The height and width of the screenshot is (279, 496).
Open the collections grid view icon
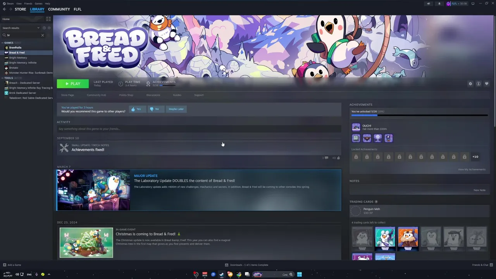coord(48,19)
